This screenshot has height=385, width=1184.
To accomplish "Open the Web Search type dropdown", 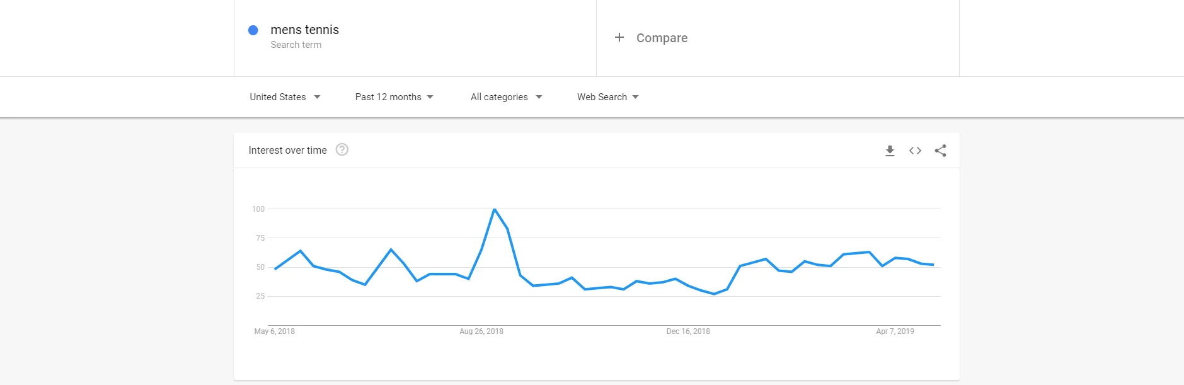I will (x=607, y=97).
